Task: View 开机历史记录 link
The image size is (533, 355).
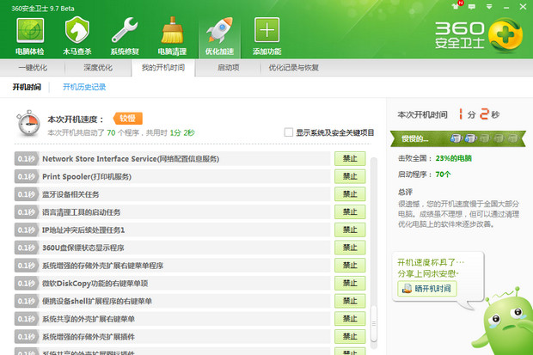Action: point(84,88)
